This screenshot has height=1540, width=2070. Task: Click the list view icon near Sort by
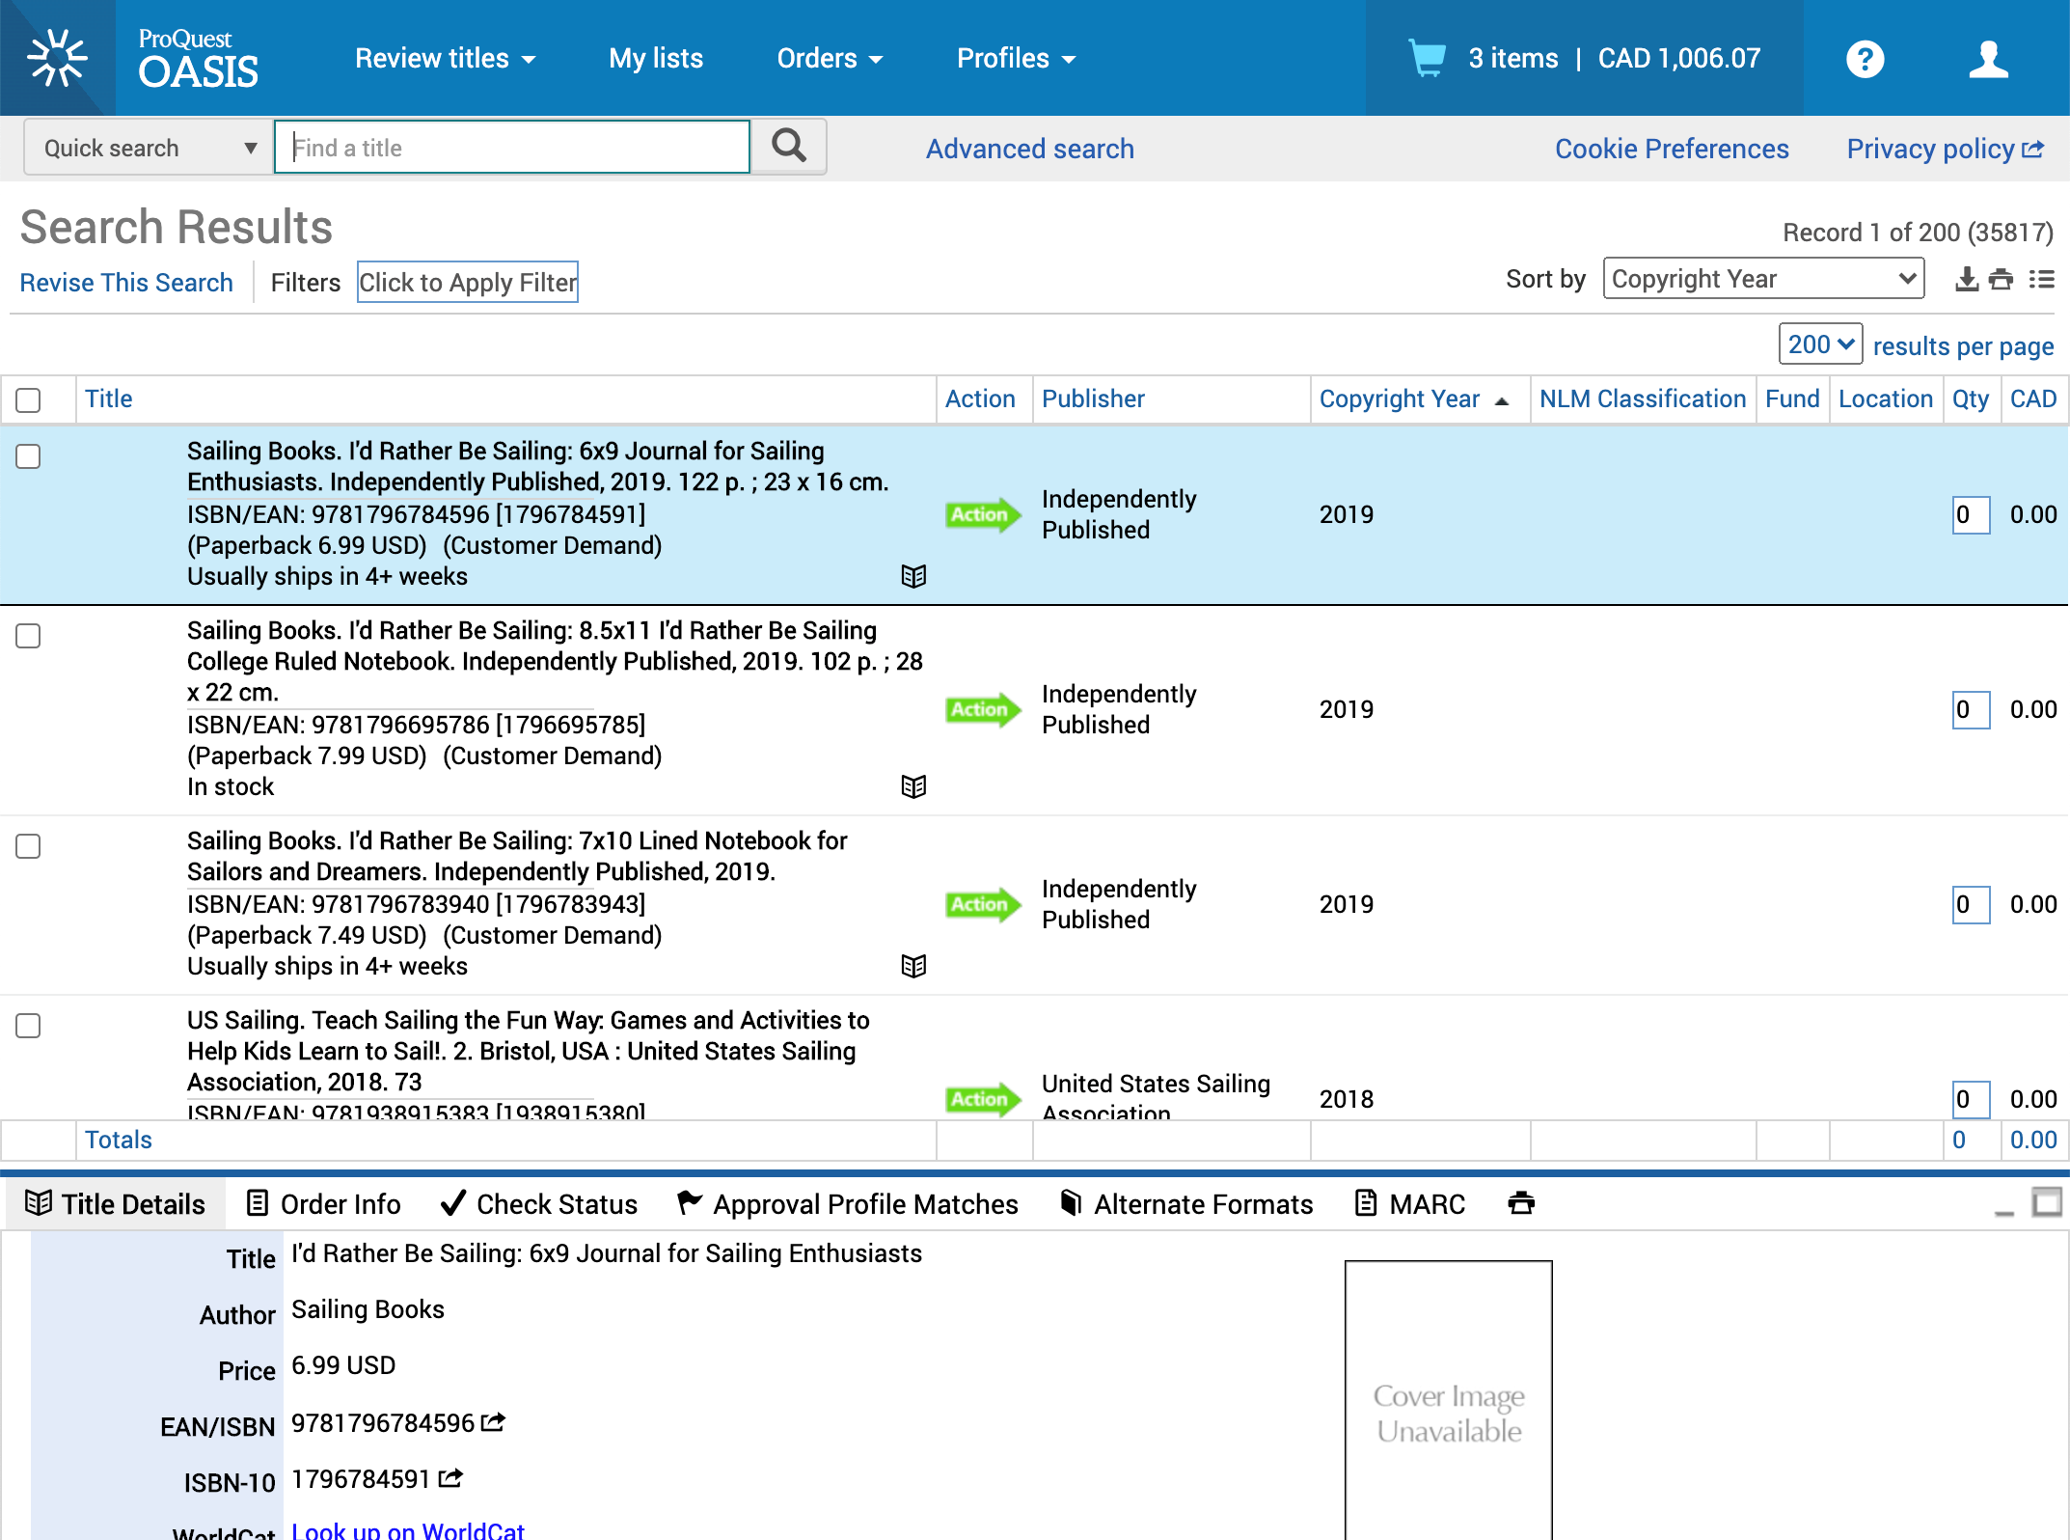tap(2041, 280)
